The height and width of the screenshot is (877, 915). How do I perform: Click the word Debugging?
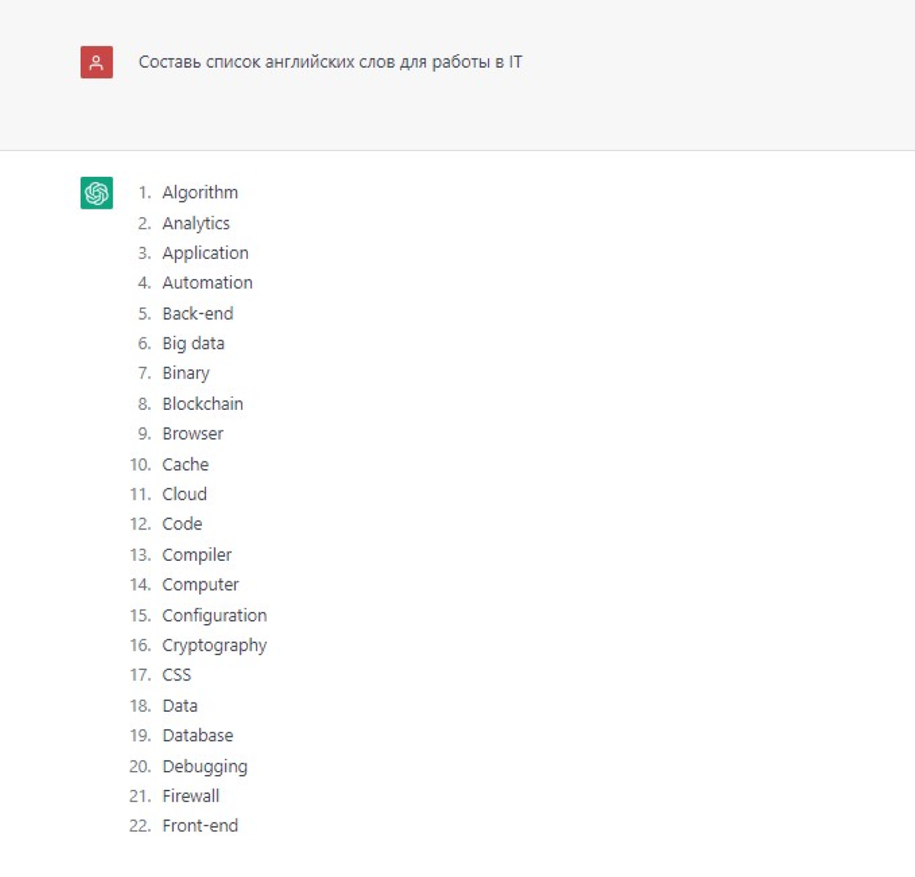204,766
